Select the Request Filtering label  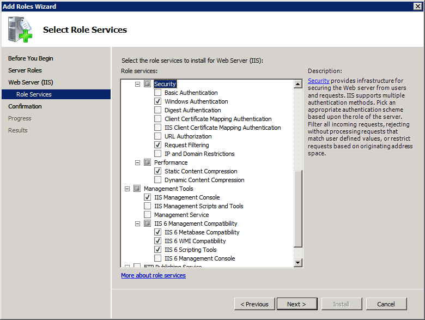187,145
